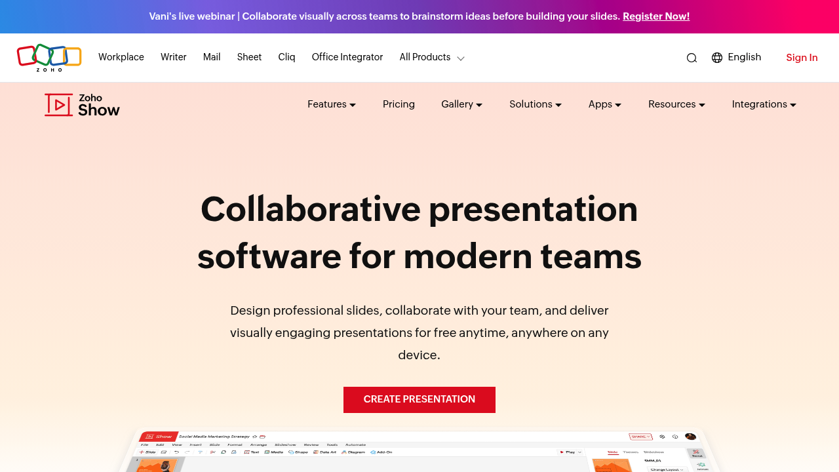Viewport: 839px width, 472px height.
Task: Click the Zoho Show logo
Action: pos(82,104)
